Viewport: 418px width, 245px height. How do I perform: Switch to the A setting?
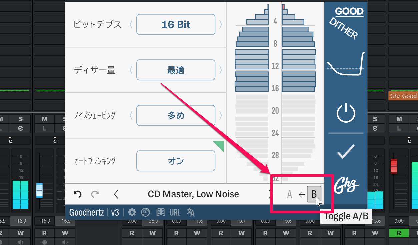click(289, 194)
